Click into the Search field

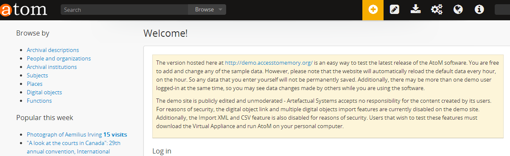click(x=124, y=10)
